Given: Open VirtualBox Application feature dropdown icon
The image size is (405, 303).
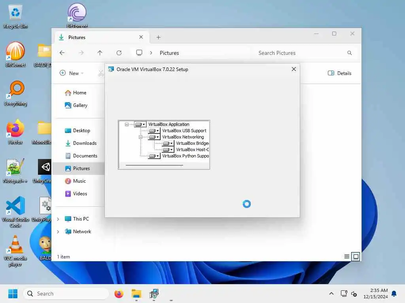Looking at the screenshot, I should pyautogui.click(x=140, y=124).
